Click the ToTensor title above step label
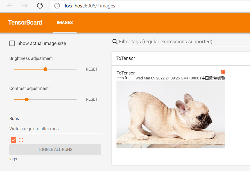 (126, 73)
